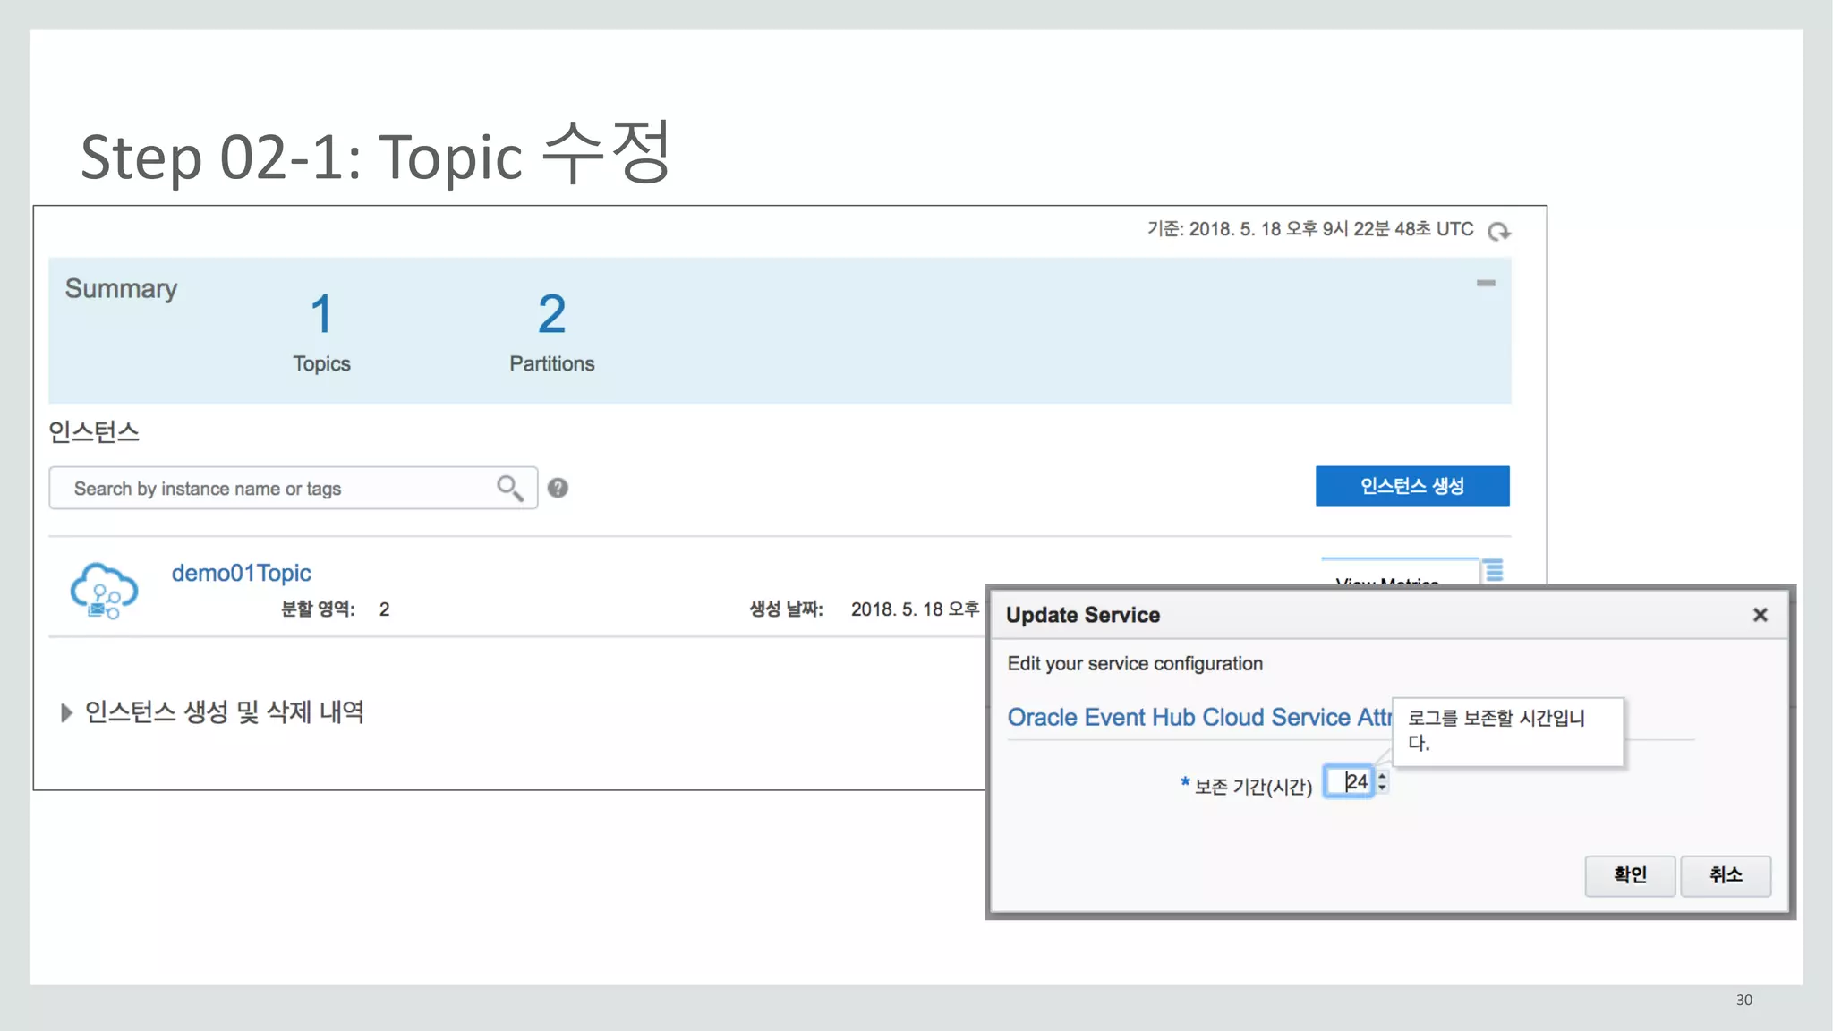Viewport: 1833px width, 1031px height.
Task: Cancel the dialog using the 취소 button
Action: coord(1725,875)
